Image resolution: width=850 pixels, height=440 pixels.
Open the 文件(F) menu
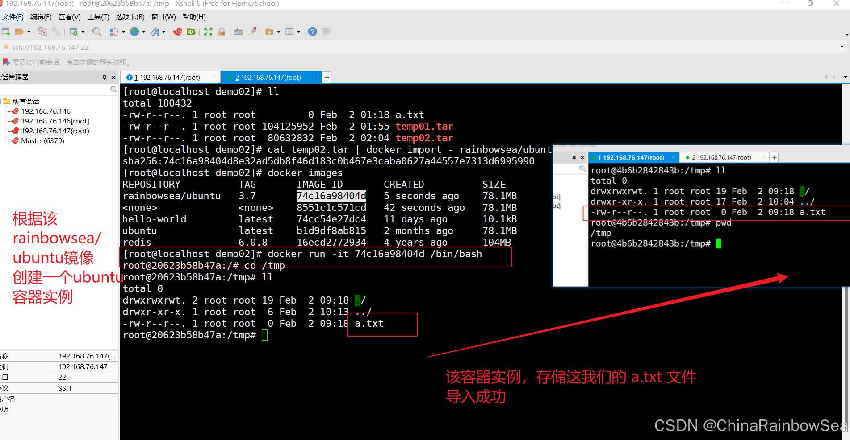pyautogui.click(x=13, y=17)
